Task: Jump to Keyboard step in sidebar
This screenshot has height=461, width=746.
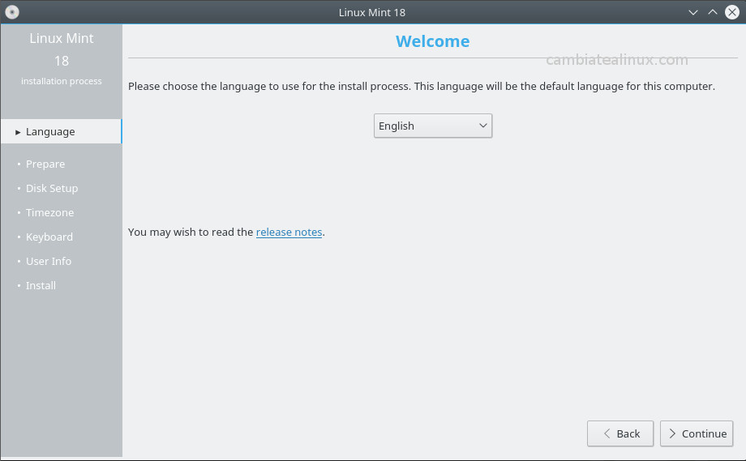Action: point(49,237)
